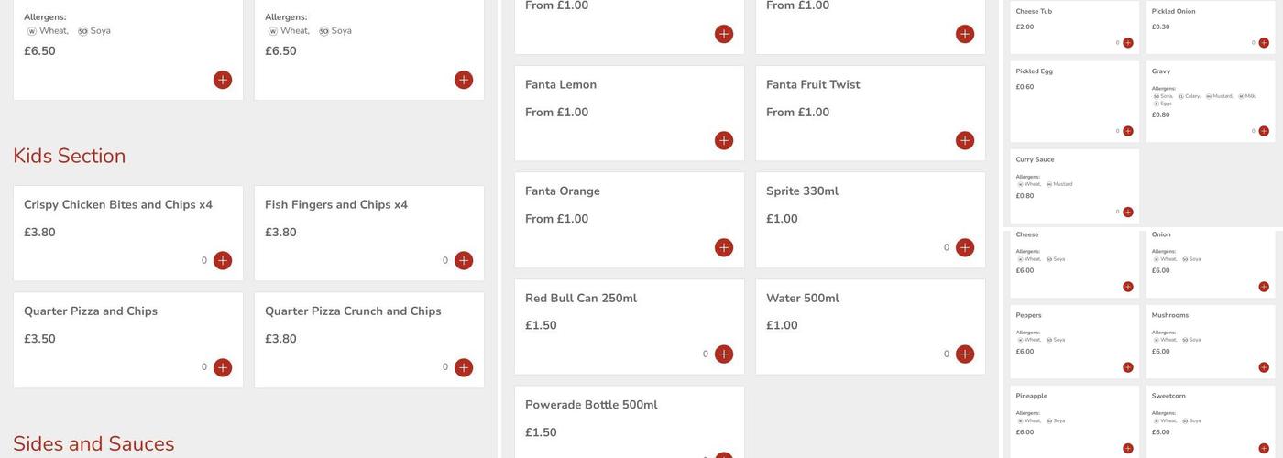This screenshot has height=458, width=1283.
Task: Add Gravy sauce to order
Action: tap(1264, 131)
